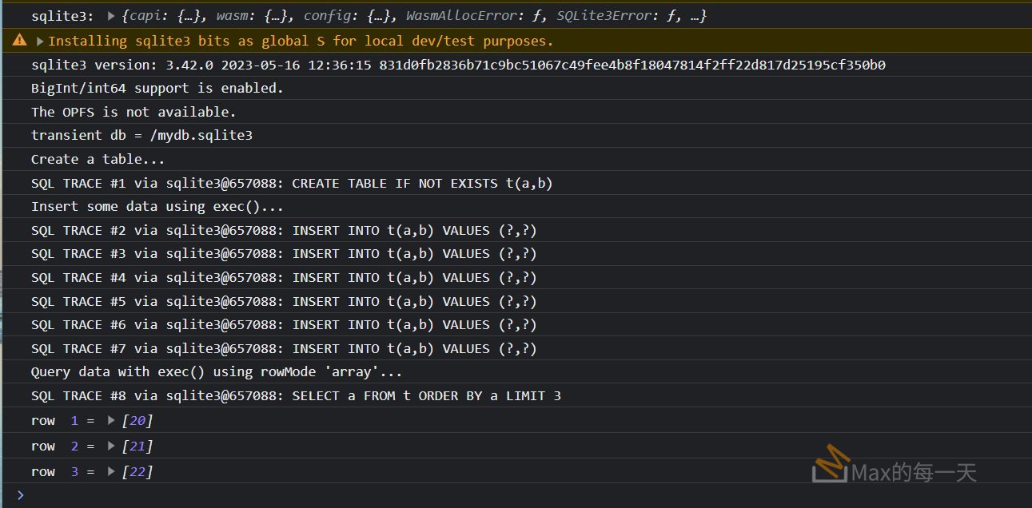Viewport: 1032px width, 508px height.
Task: Select SQL TRACE #7 INSERT INTO entry
Action: pyautogui.click(x=284, y=348)
